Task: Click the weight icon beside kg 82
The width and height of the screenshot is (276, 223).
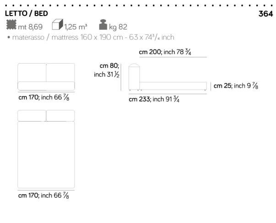Action: [x=103, y=26]
